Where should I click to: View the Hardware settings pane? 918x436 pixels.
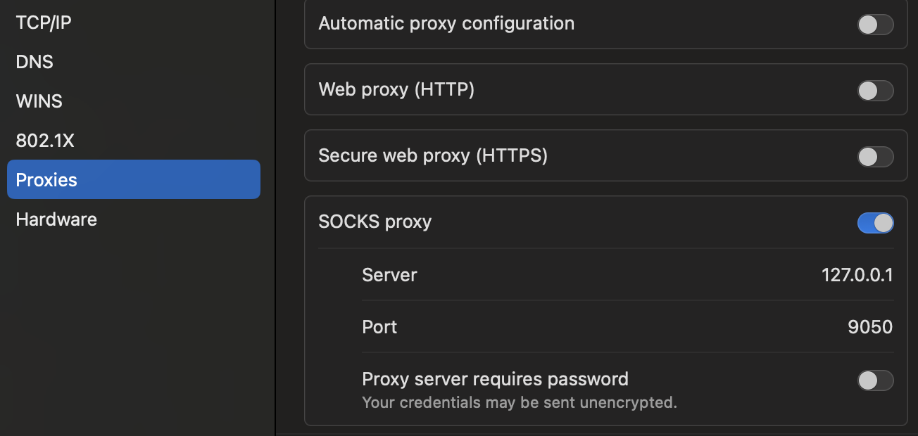[x=56, y=219]
